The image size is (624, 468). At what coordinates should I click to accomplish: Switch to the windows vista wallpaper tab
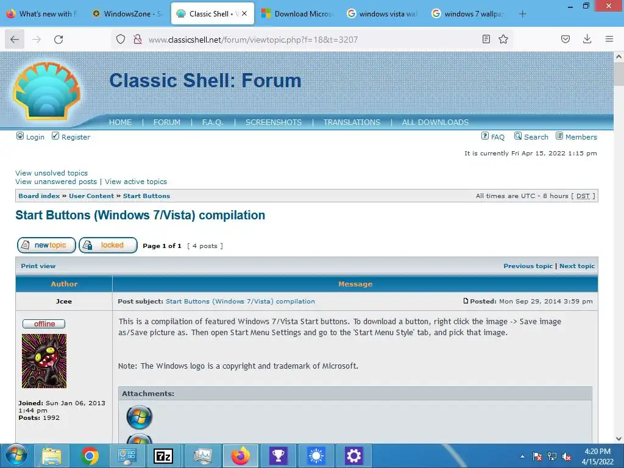tap(383, 14)
